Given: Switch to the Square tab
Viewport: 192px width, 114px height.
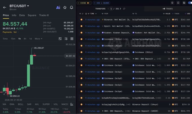Looking at the screenshot, I should click(x=32, y=15).
